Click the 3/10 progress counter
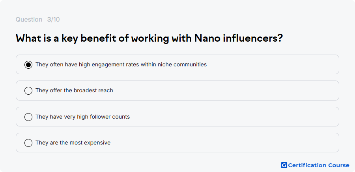Viewport: 355px width, 172px height. coord(53,20)
